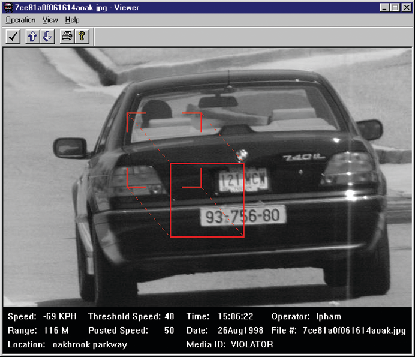Open help via question mark icon
The height and width of the screenshot is (357, 415).
click(82, 36)
